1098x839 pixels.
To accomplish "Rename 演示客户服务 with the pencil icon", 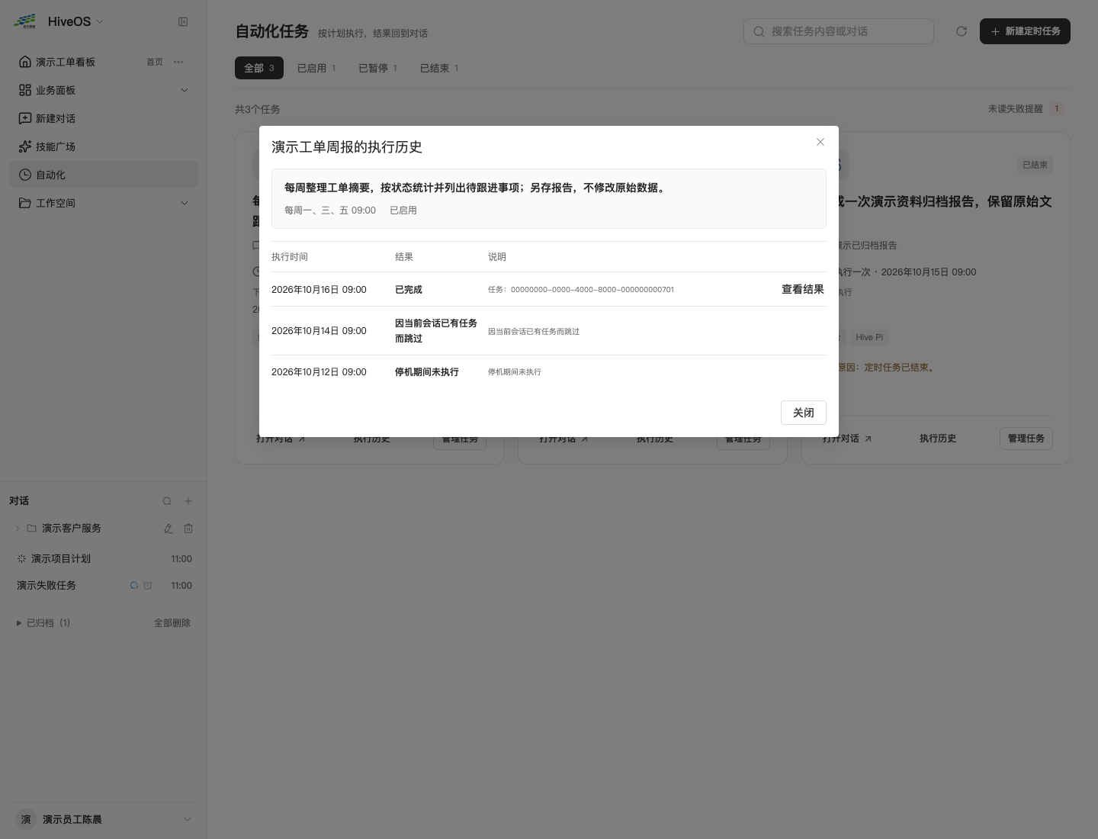I will pos(168,528).
